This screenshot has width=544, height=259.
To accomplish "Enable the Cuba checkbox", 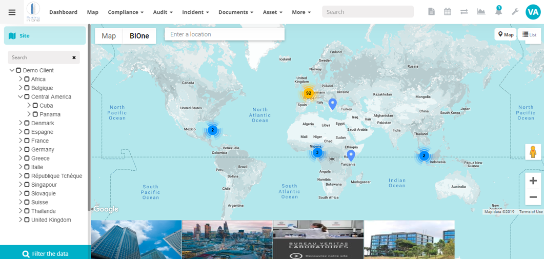I will coord(35,106).
